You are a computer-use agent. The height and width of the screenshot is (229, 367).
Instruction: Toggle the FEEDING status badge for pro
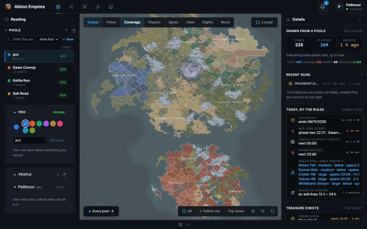tap(59, 112)
